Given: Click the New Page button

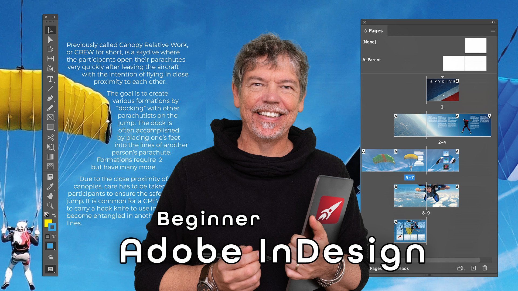Looking at the screenshot, I should (473, 268).
